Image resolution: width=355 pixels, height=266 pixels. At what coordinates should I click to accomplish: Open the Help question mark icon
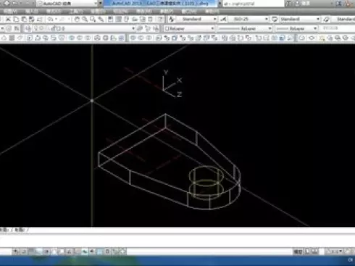(x=160, y=20)
